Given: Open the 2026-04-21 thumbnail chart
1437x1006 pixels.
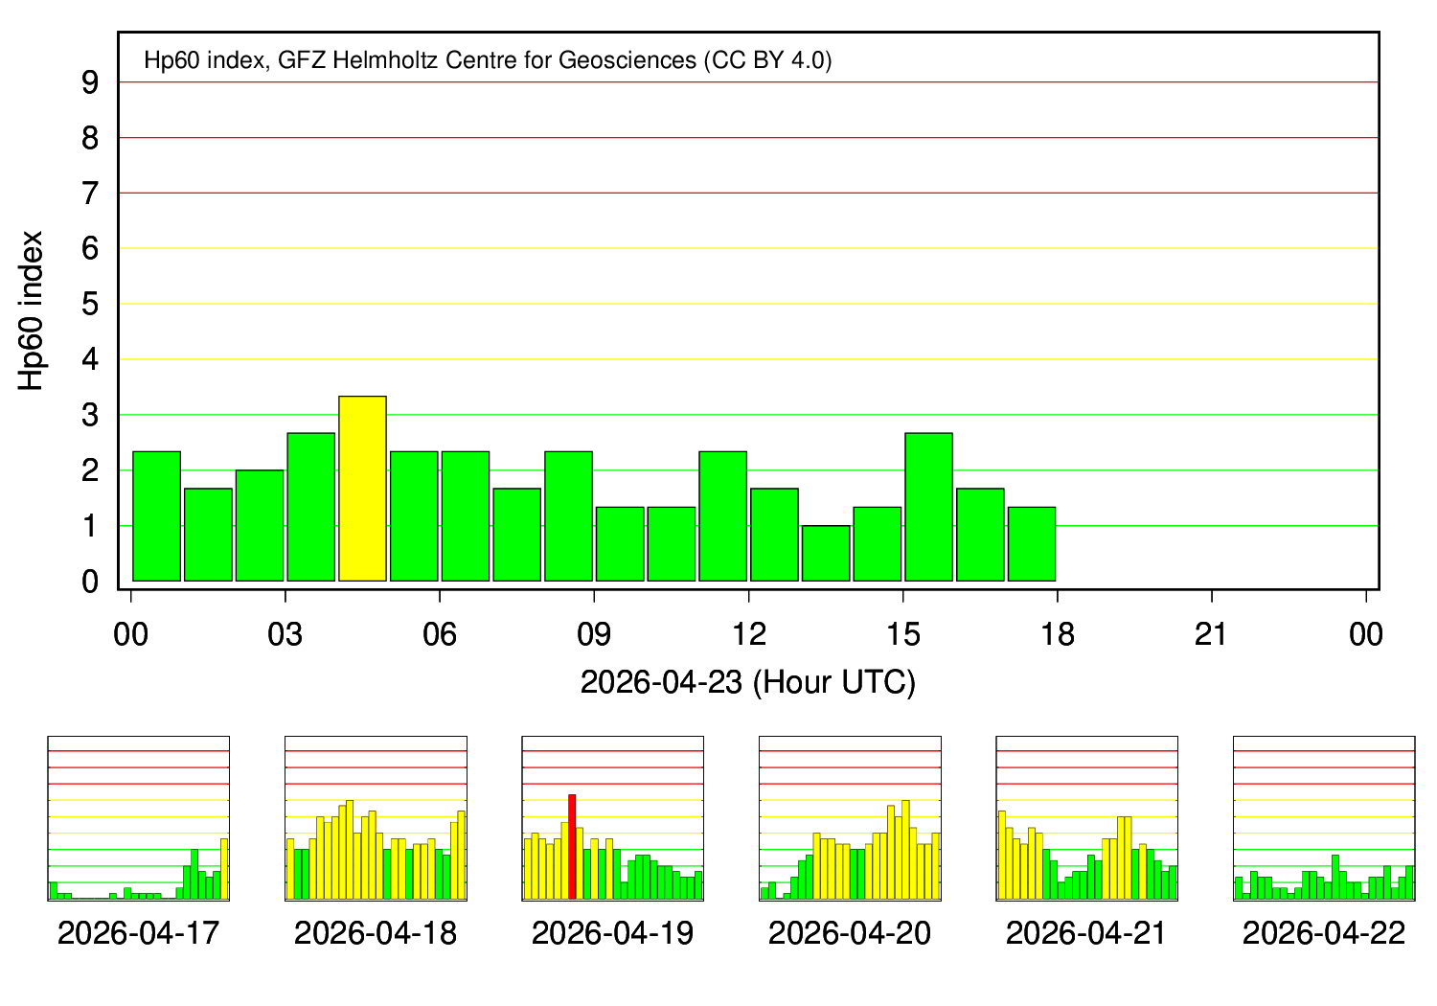Looking at the screenshot, I should pos(1086,818).
